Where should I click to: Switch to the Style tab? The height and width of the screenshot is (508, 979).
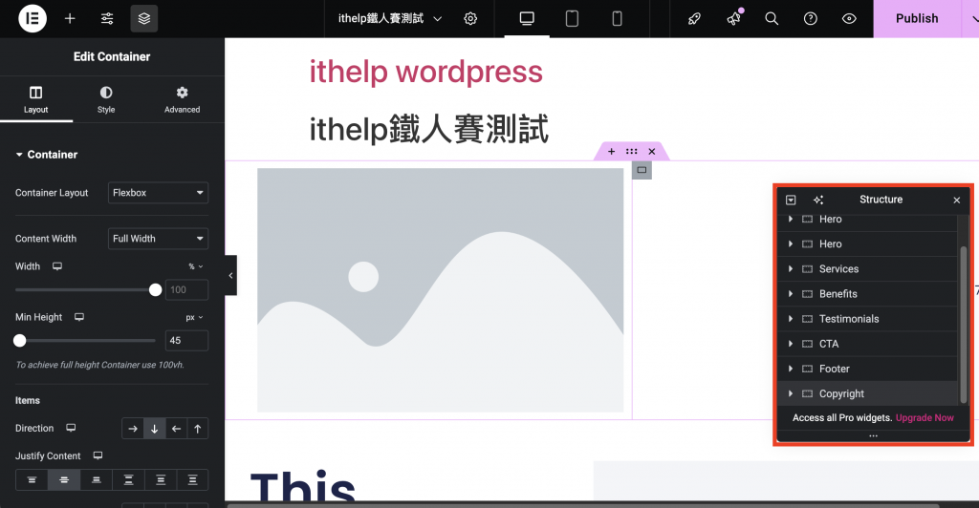(x=106, y=99)
